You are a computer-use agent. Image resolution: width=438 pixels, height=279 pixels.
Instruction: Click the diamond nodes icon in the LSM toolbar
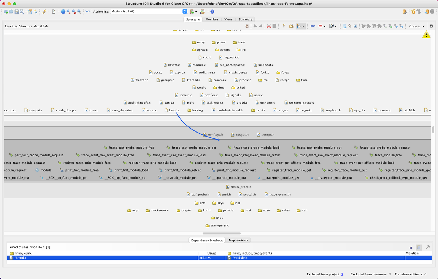pos(350,26)
